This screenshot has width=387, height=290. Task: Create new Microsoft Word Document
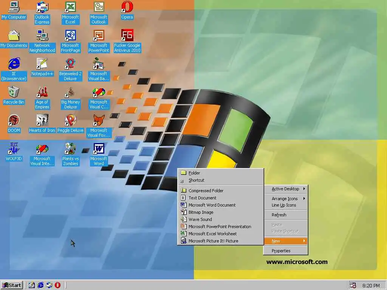(220, 205)
